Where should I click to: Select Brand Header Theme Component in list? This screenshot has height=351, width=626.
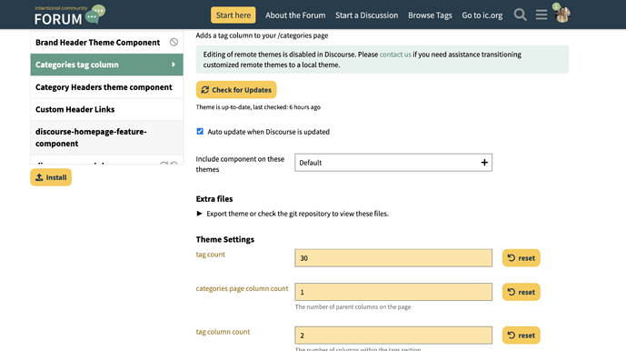(106, 43)
